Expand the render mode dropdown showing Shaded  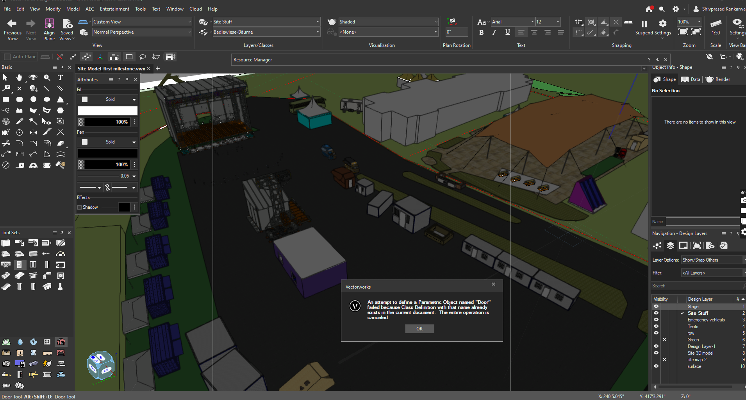click(435, 22)
